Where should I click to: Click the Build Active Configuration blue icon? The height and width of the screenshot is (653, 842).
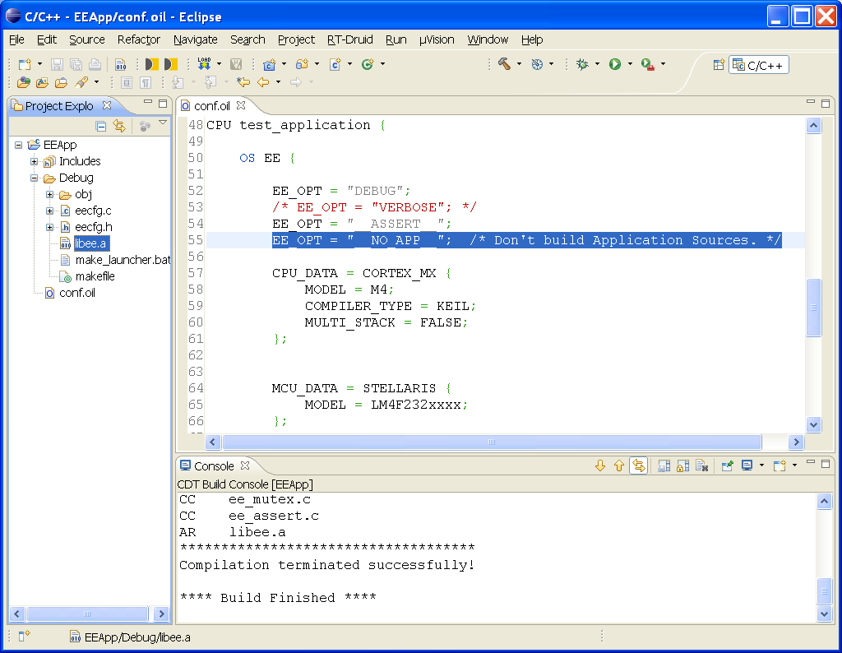[x=537, y=64]
